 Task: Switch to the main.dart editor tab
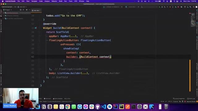tap(36, 10)
